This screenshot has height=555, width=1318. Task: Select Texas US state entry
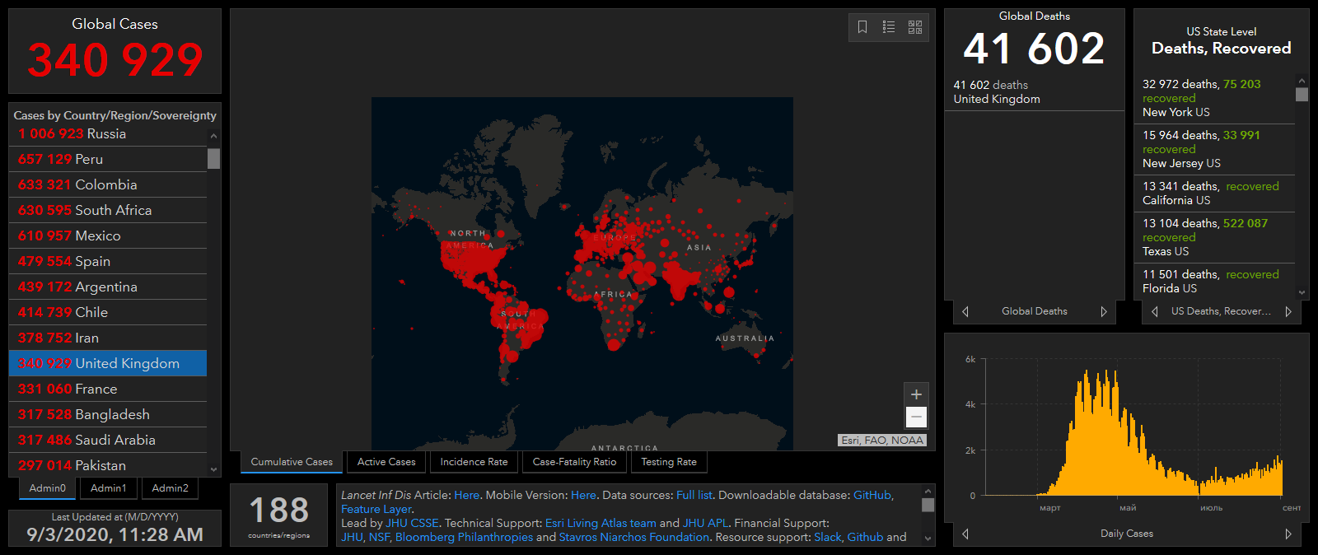[x=1215, y=237]
